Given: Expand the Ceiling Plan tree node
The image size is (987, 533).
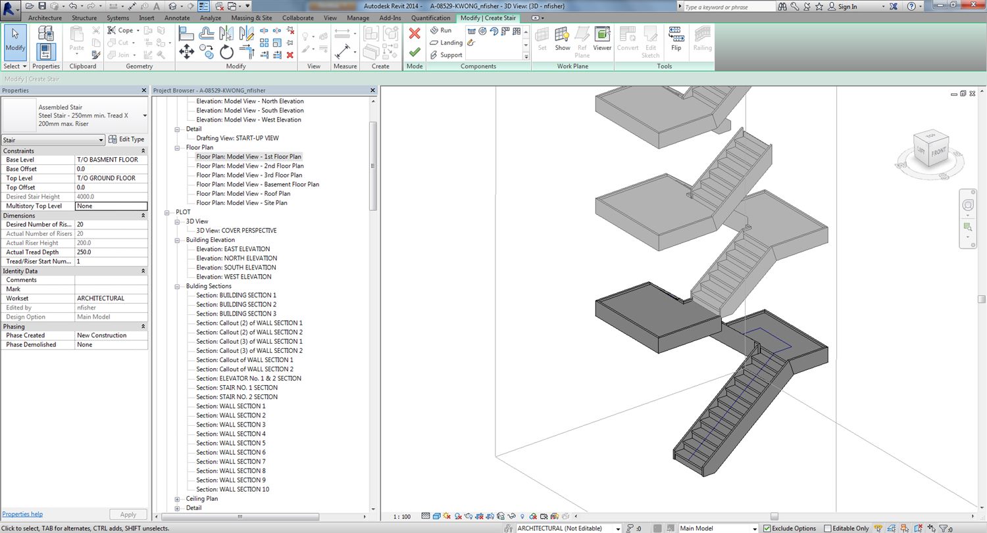Looking at the screenshot, I should [177, 499].
